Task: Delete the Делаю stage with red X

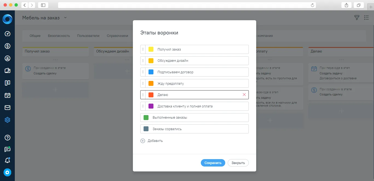Action: [x=244, y=95]
